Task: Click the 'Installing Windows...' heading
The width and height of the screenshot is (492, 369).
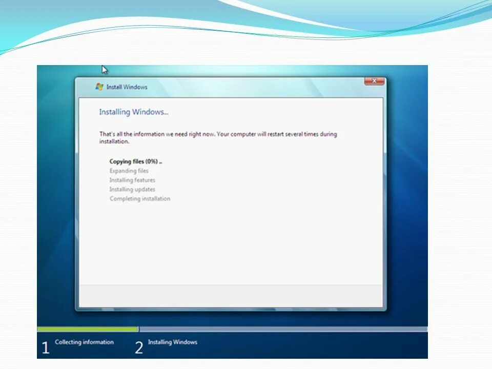Action: click(134, 112)
